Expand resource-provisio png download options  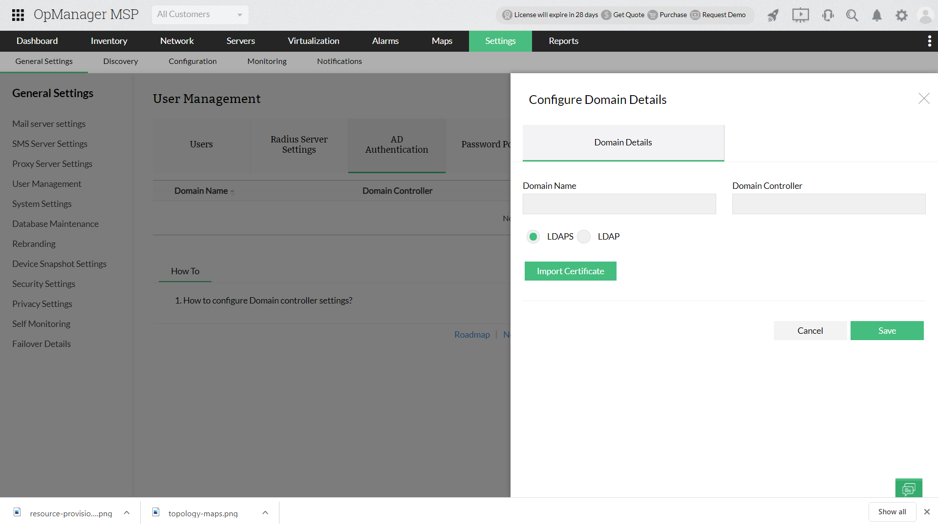point(127,513)
